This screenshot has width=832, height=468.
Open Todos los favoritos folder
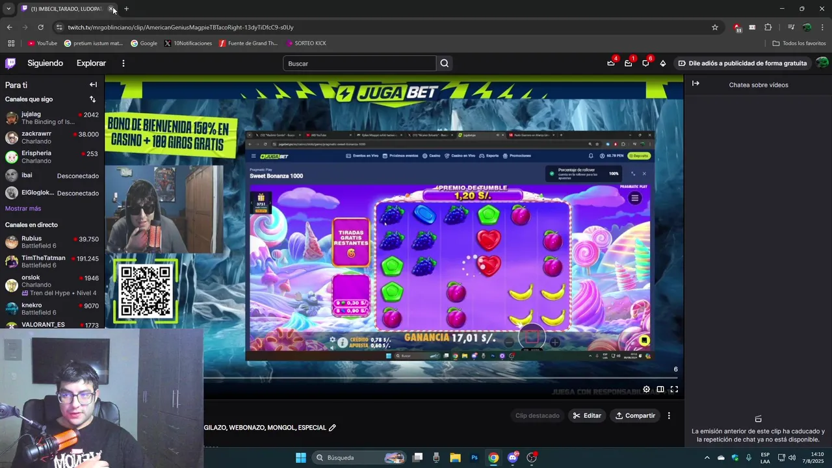pyautogui.click(x=799, y=44)
